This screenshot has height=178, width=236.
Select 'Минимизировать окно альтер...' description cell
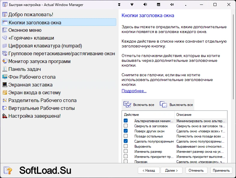201,121
